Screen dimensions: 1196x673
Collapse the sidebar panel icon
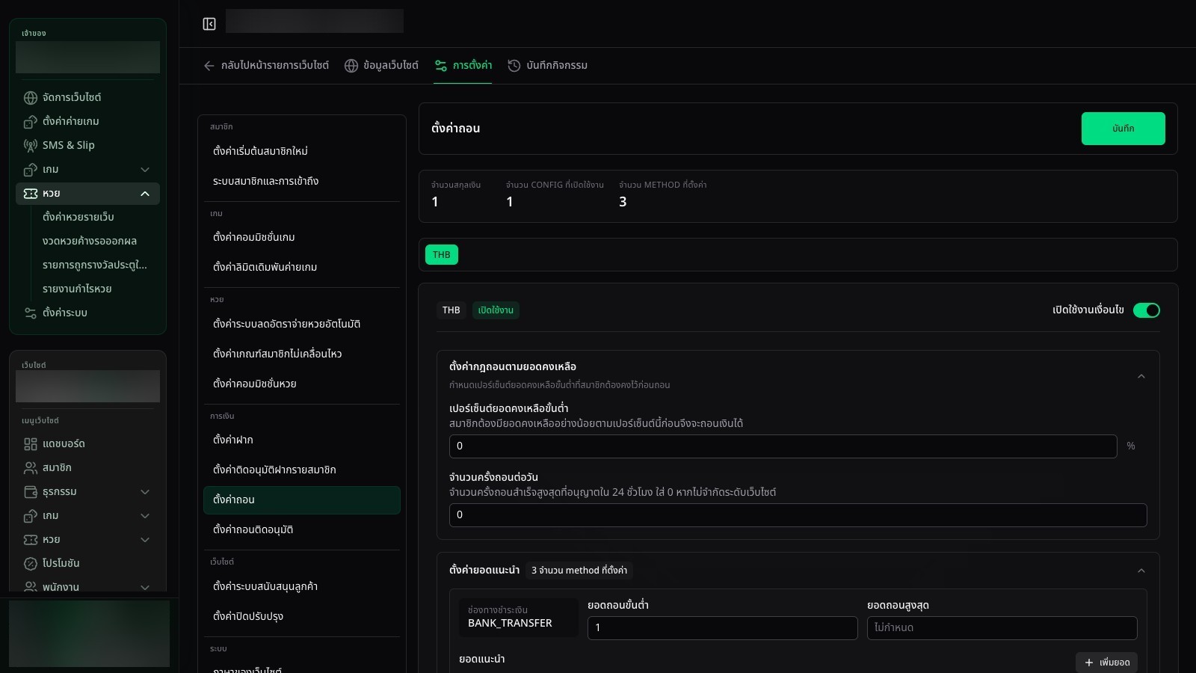tap(209, 24)
